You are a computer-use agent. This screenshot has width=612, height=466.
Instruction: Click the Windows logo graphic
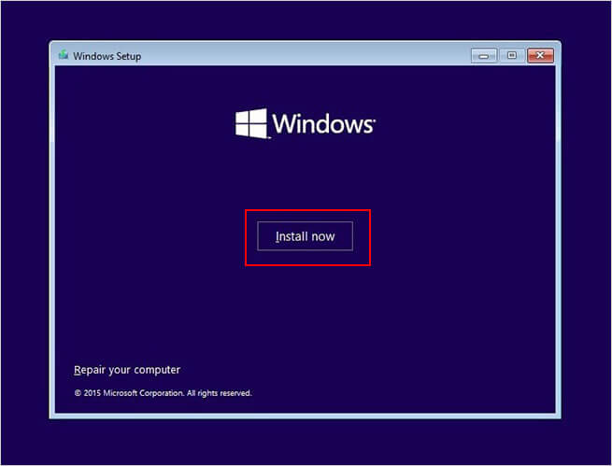pyautogui.click(x=305, y=123)
